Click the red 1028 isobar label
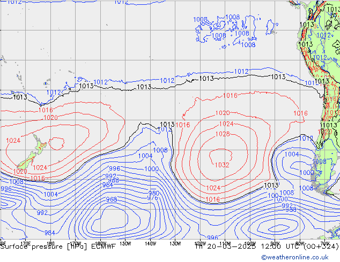This screenshot has height=262, width=340. point(223,134)
